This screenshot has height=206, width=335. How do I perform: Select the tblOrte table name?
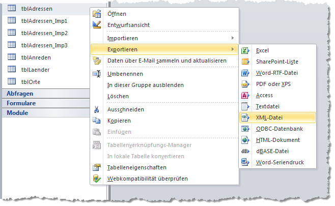(x=31, y=82)
